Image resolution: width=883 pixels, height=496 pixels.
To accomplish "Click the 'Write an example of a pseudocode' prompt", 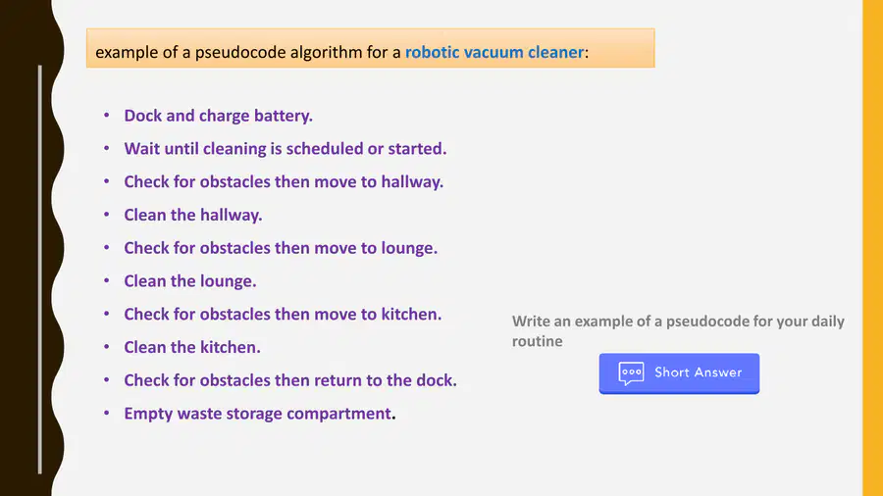I will [678, 331].
